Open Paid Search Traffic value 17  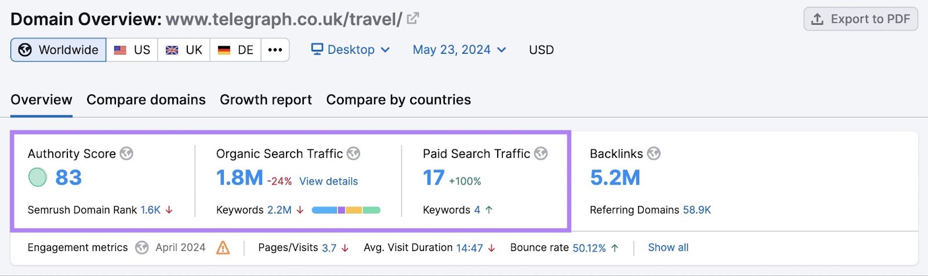pyautogui.click(x=434, y=178)
